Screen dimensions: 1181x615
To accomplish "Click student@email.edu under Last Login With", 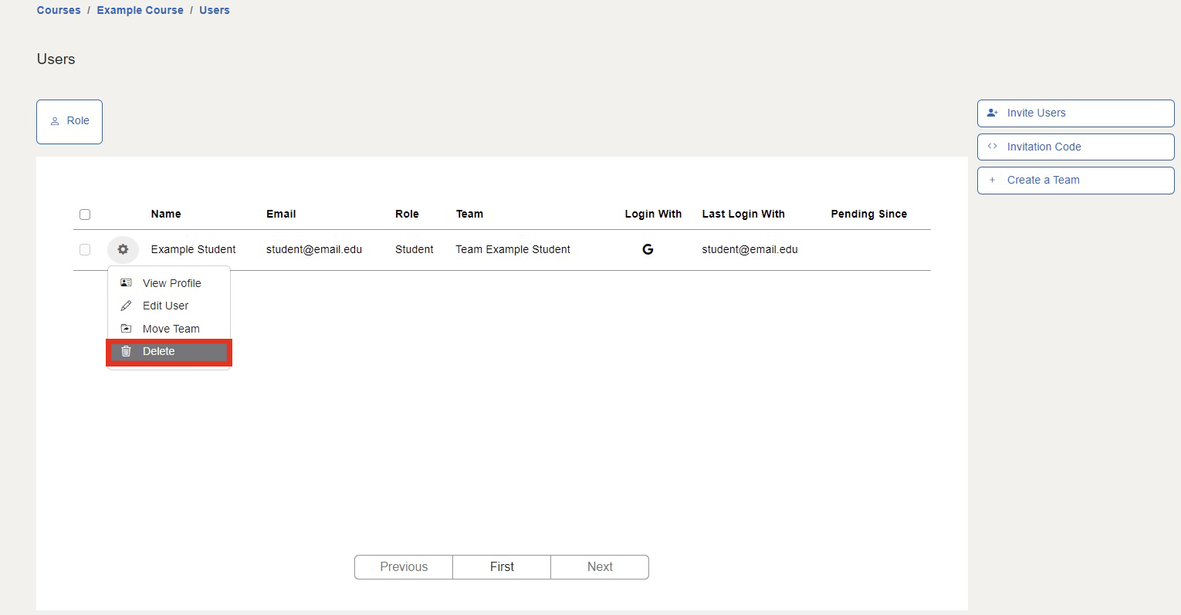I will coord(750,249).
